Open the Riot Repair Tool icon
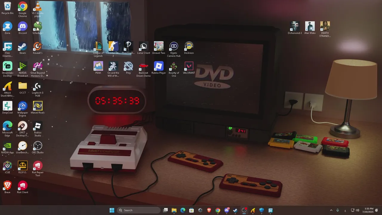 tap(38, 169)
